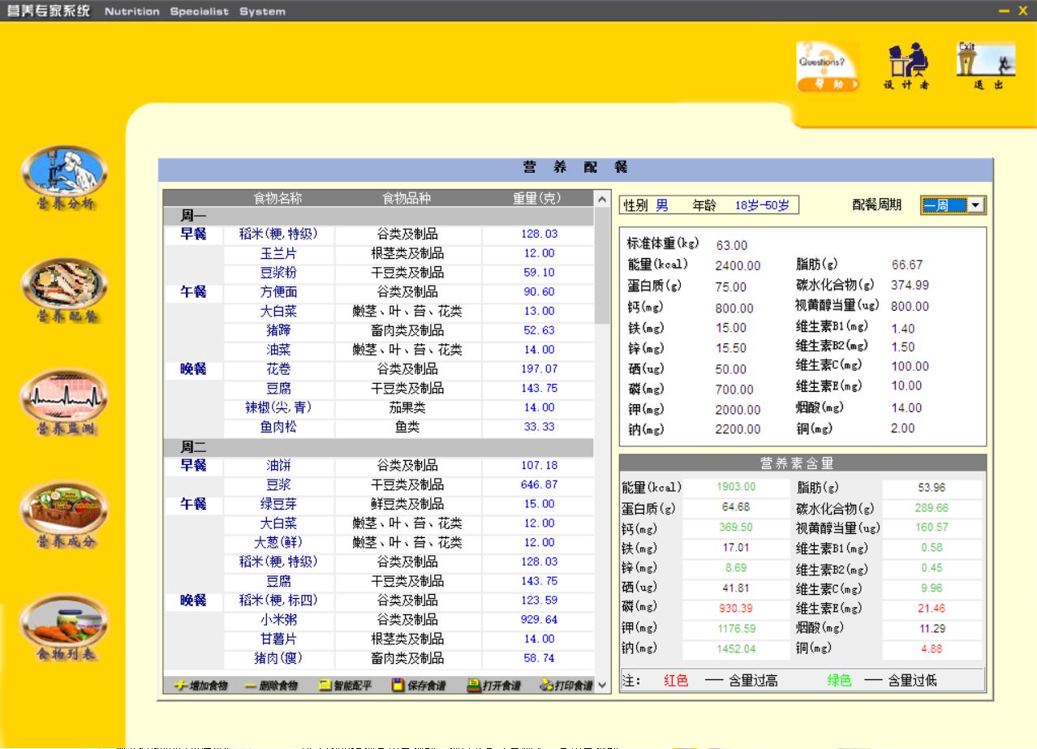The height and width of the screenshot is (749, 1037).
Task: Select the 大葱(鲜) food name
Action: [x=278, y=543]
